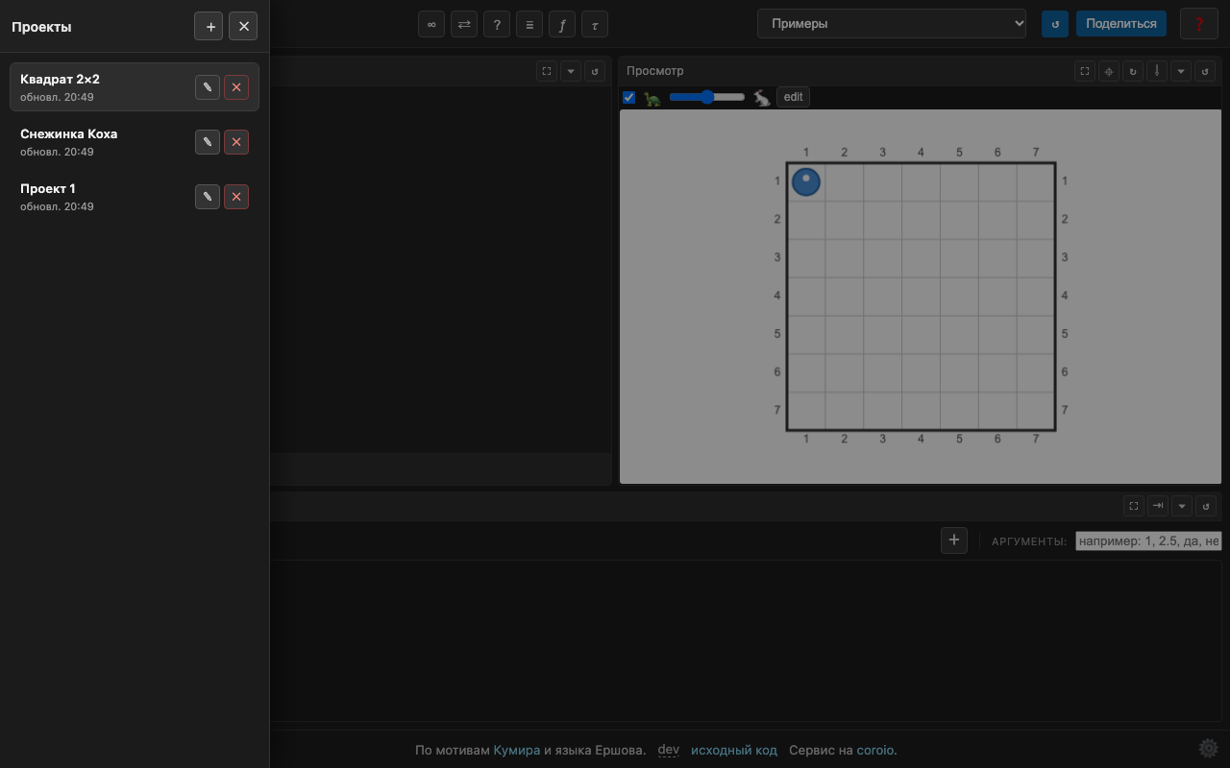Click the question mark toolbar button
Viewport: 1230px width, 768px height.
click(497, 24)
